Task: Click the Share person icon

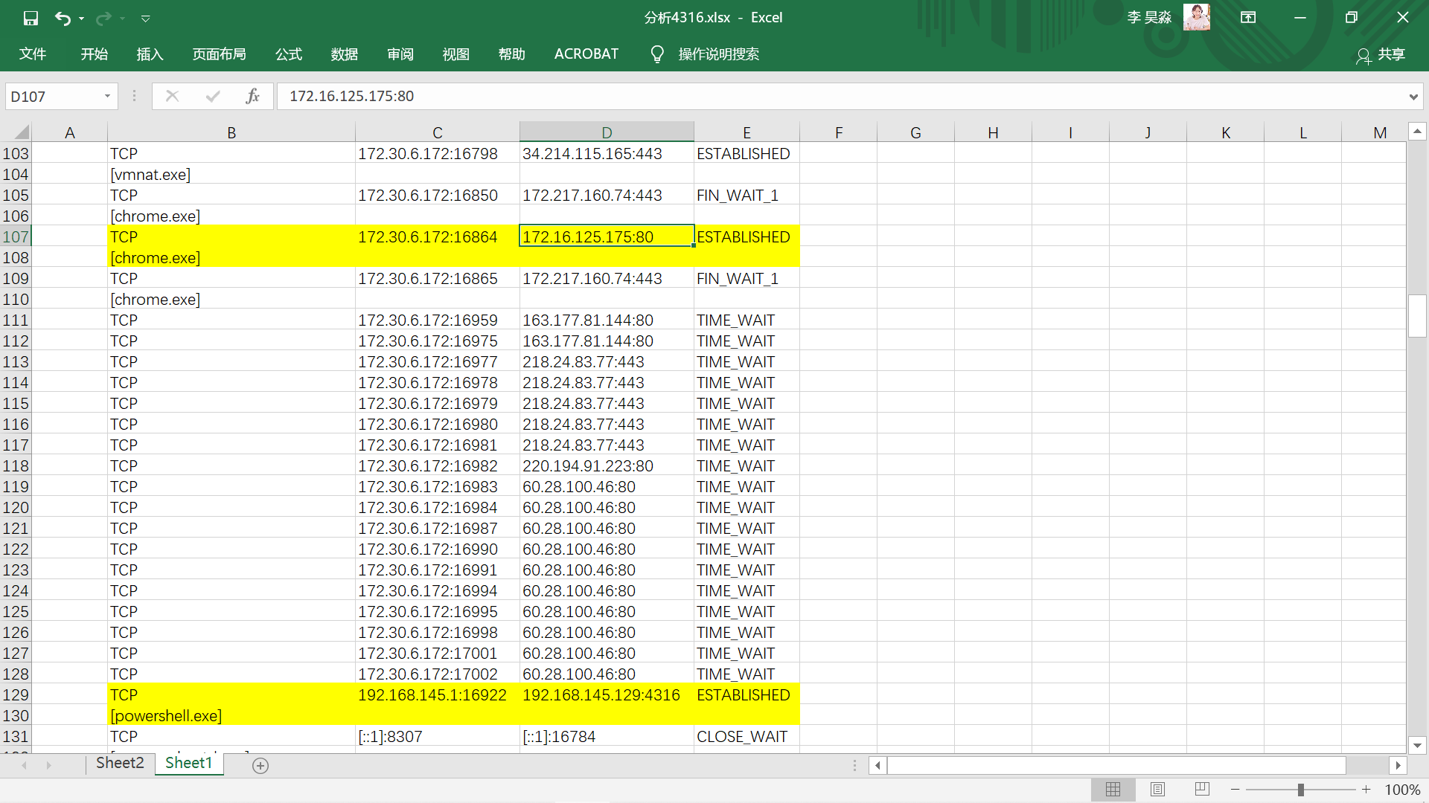Action: coord(1364,56)
